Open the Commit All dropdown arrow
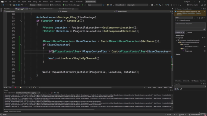 pos(184,33)
